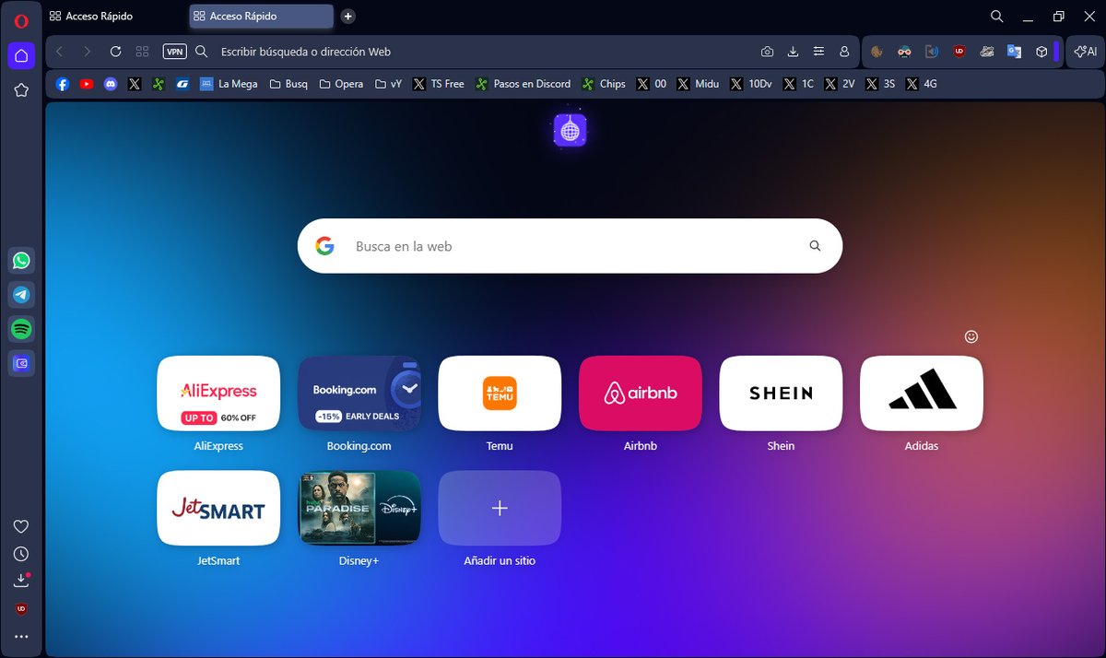The image size is (1106, 658).
Task: Open uBlock shield icon in the sidebar
Action: point(21,609)
